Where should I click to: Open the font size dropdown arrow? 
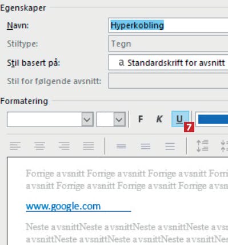119,120
